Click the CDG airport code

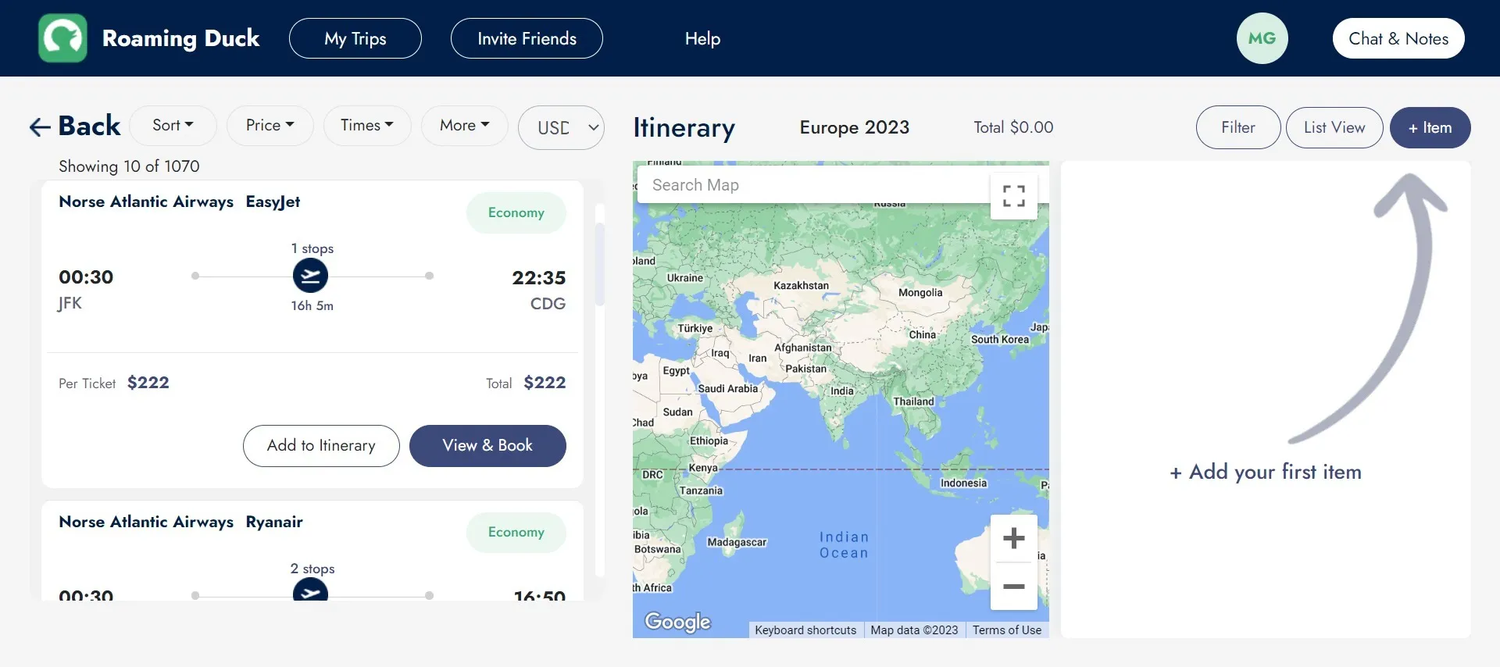click(x=548, y=304)
